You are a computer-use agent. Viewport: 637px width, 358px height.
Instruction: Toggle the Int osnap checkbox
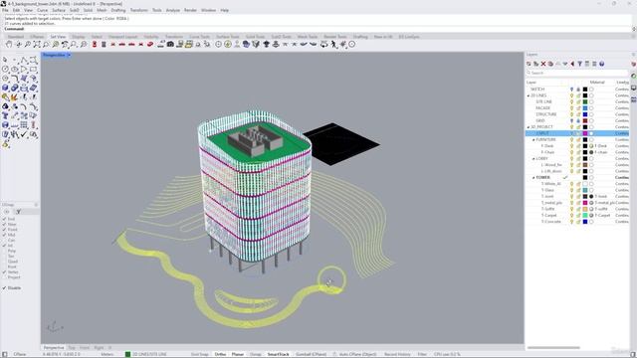pos(4,246)
